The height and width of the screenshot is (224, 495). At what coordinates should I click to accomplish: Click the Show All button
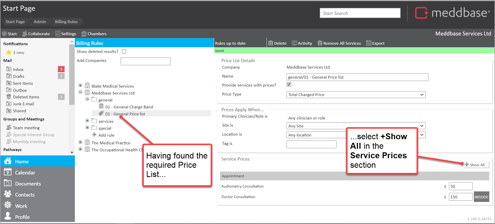click(x=476, y=165)
